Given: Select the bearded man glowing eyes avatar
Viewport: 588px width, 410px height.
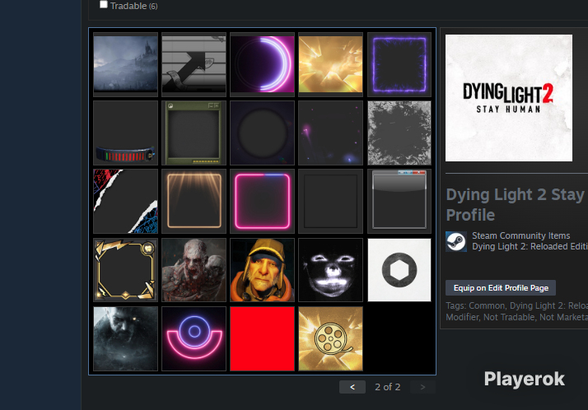Looking at the screenshot, I should pos(125,339).
